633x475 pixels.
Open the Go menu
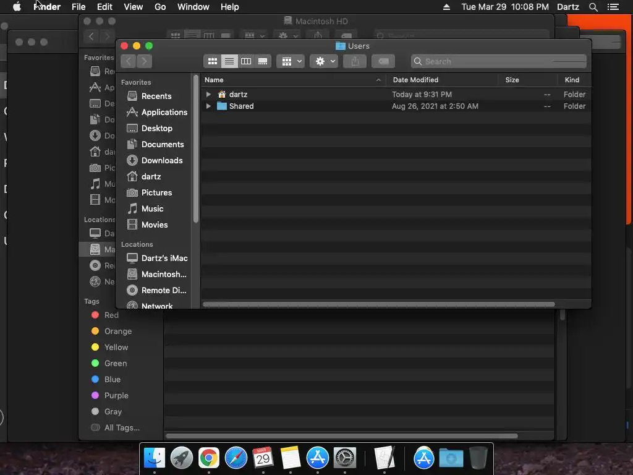pos(160,7)
